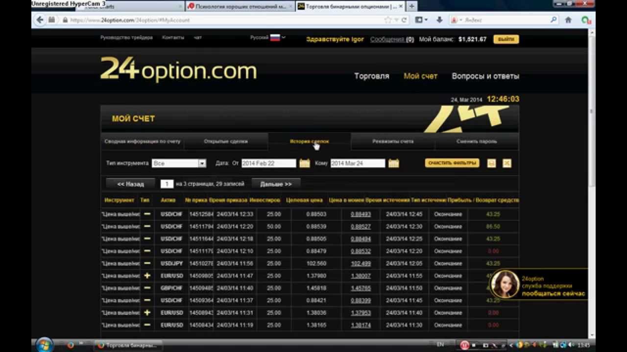Click the Firefox quick launch icon in taskbar

click(71, 345)
